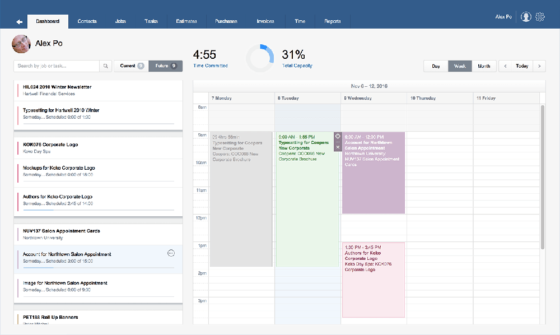
Task: Click the 11 Friday column header
Action: tap(506, 98)
